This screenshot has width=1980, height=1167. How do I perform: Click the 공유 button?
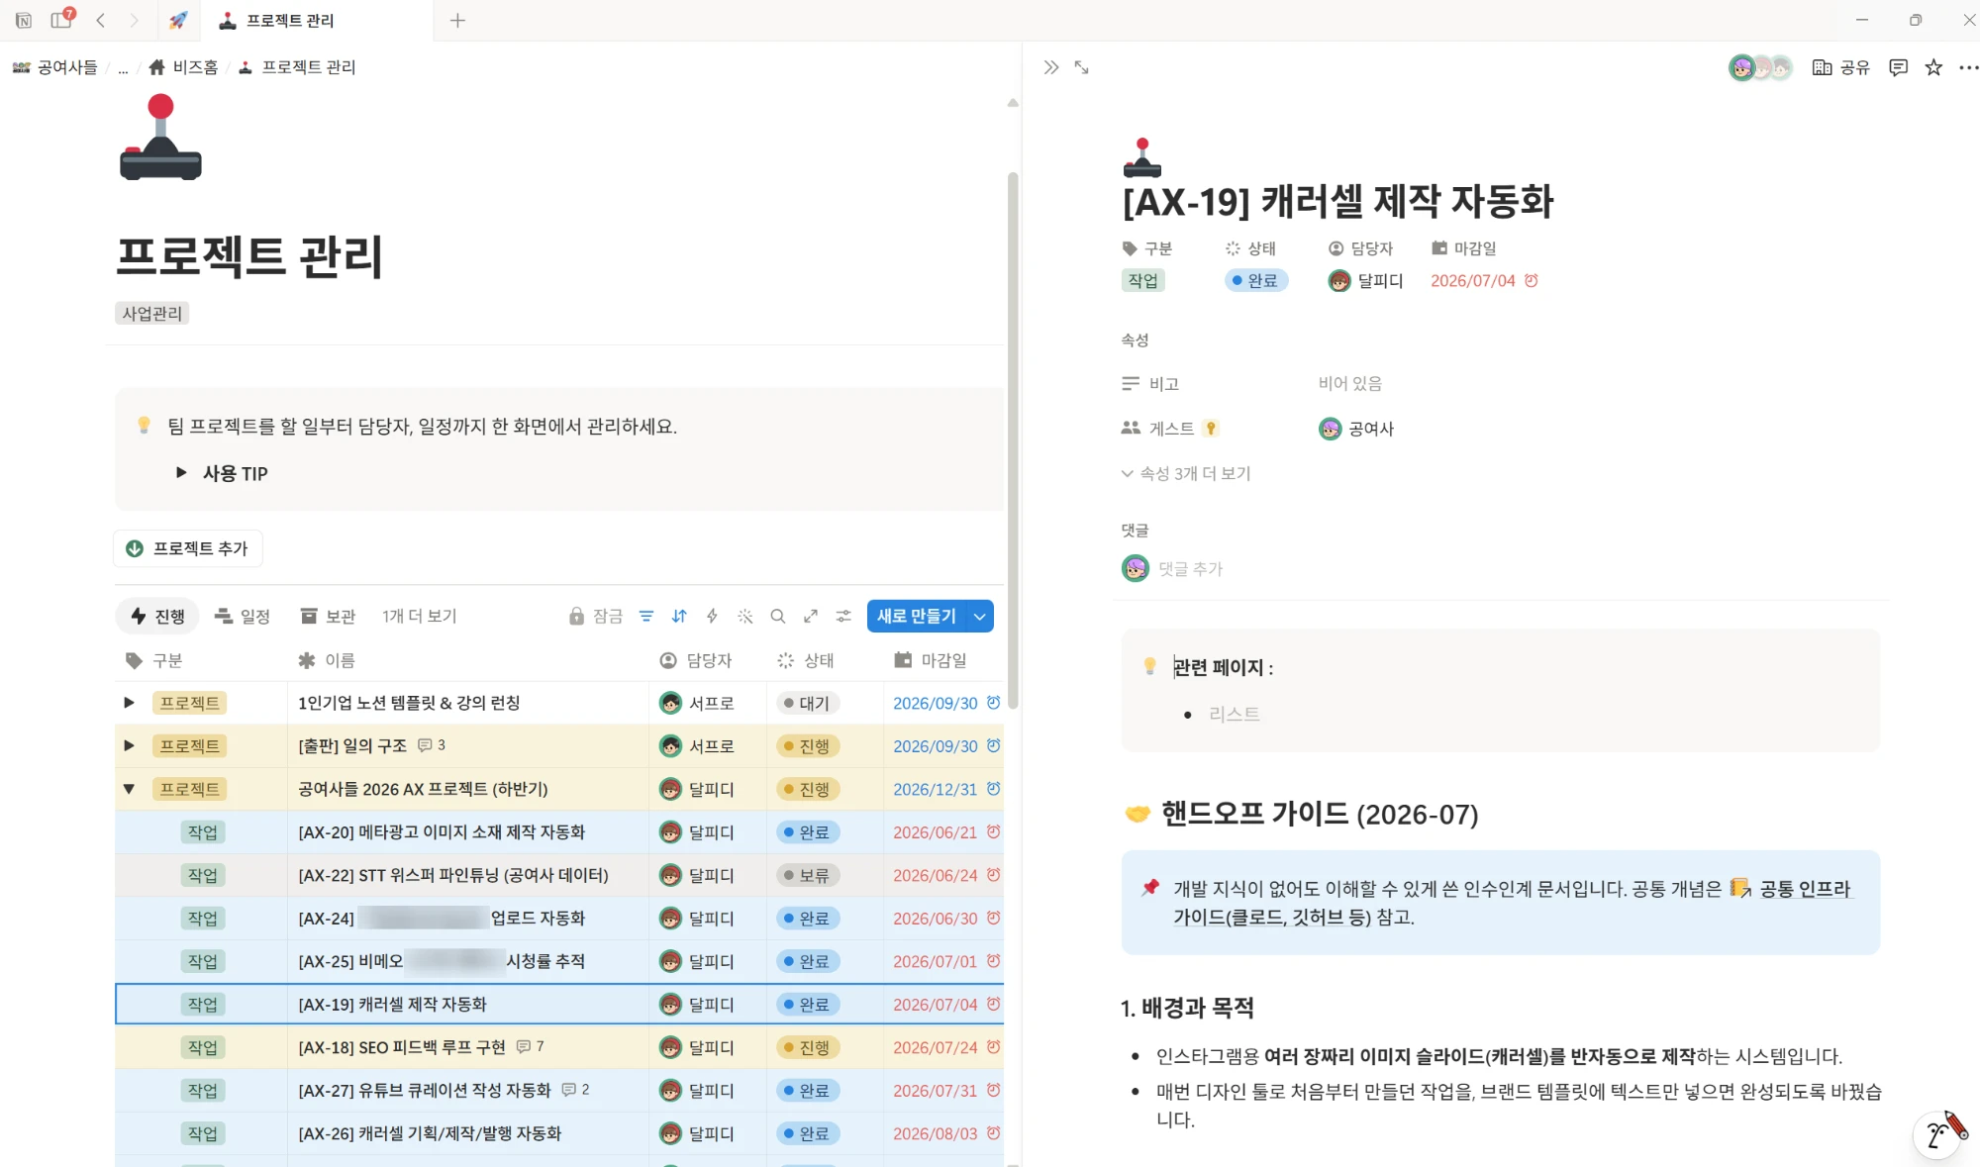[x=1841, y=67]
